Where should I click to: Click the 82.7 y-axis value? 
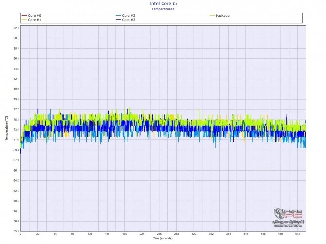pyautogui.click(x=16, y=79)
